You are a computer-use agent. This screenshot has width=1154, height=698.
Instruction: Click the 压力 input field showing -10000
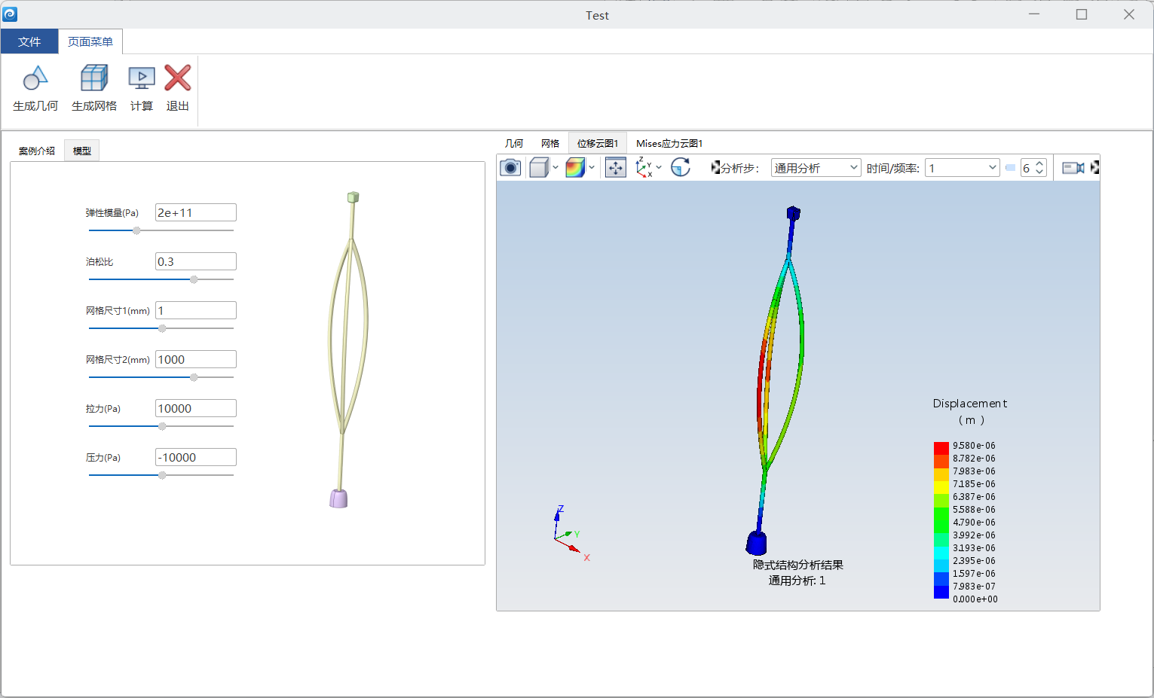pyautogui.click(x=196, y=457)
